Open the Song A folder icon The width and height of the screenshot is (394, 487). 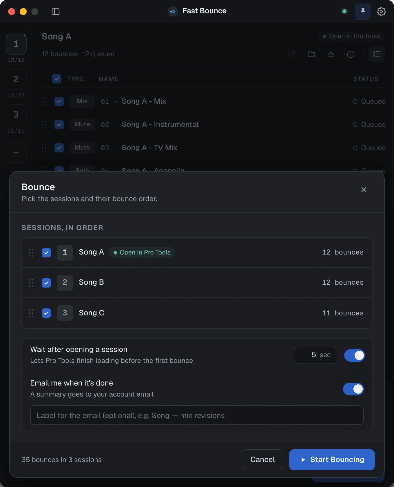click(x=311, y=54)
